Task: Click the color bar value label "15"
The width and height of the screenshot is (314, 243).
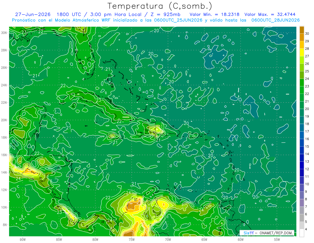Action: click(x=307, y=147)
